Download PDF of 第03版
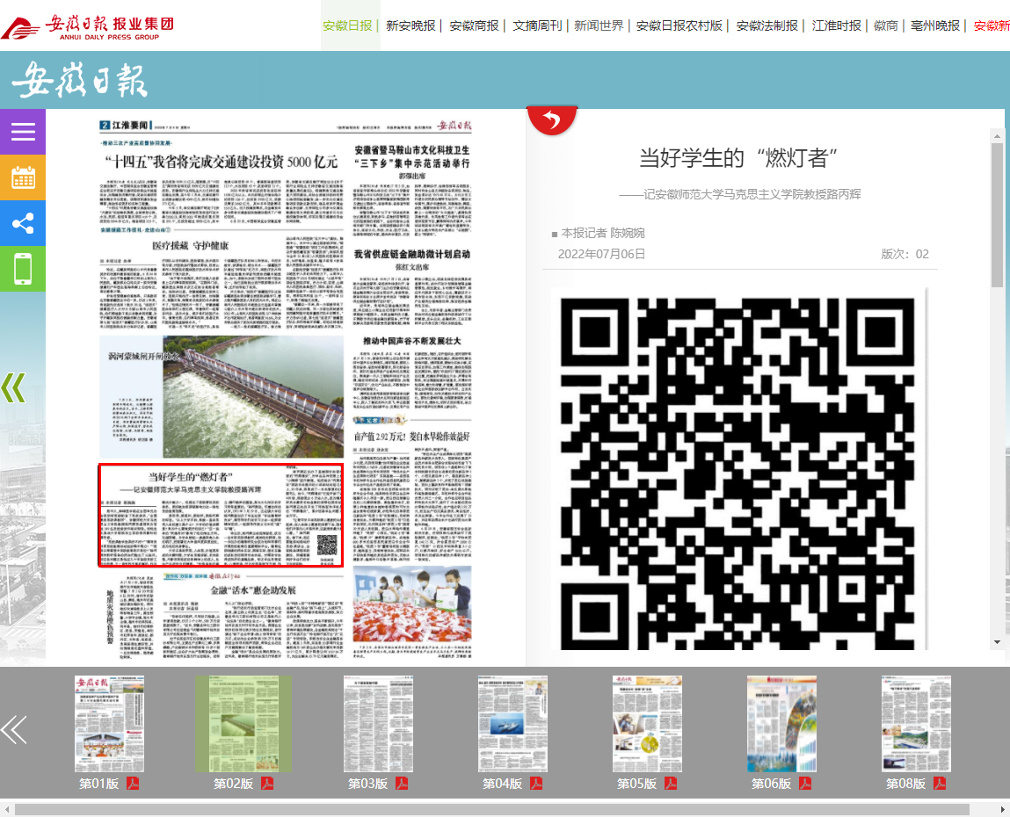This screenshot has width=1010, height=817. 402,784
